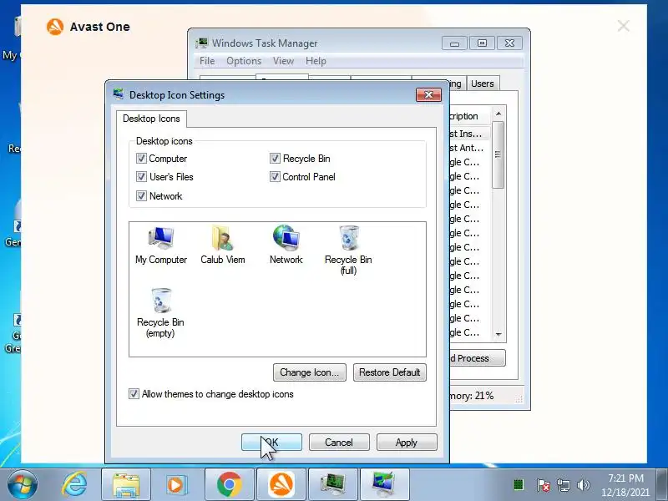This screenshot has height=501, width=668.
Task: Click Description column header in Task Manager
Action: (470, 116)
